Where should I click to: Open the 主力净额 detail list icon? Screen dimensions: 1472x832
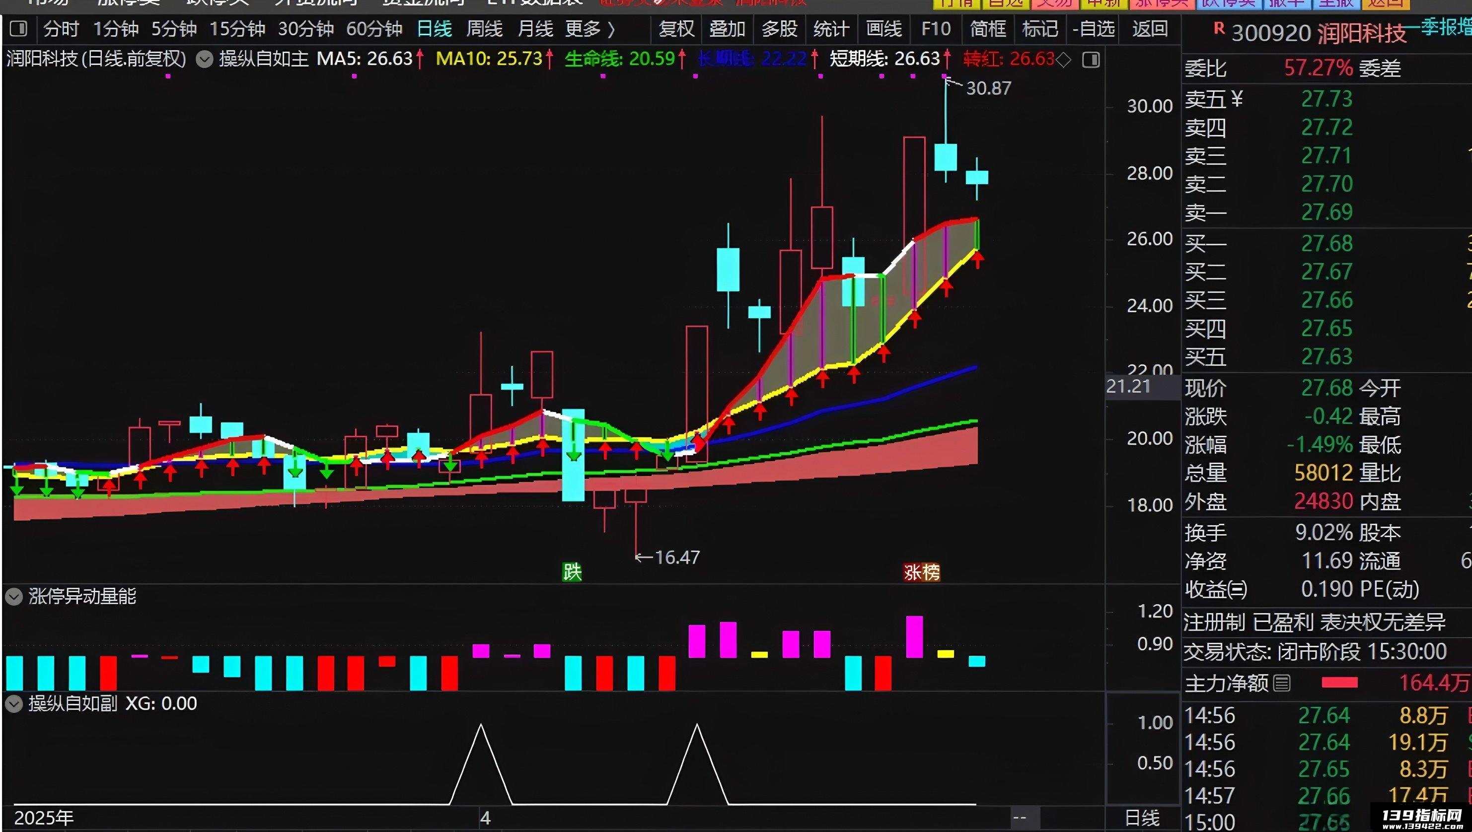(1282, 683)
